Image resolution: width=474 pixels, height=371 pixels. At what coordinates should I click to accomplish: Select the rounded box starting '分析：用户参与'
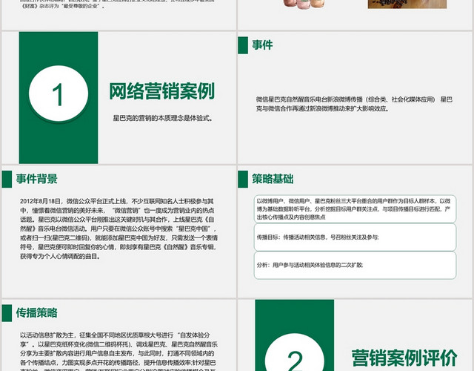click(x=355, y=265)
